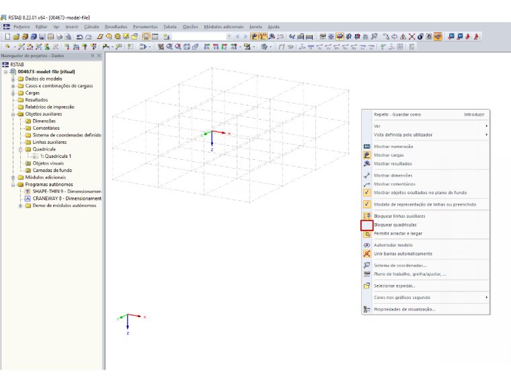Toggle Unir barras automaticamente

coord(367,254)
